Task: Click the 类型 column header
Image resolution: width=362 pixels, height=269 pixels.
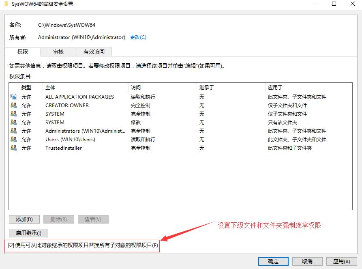Action: click(26, 87)
